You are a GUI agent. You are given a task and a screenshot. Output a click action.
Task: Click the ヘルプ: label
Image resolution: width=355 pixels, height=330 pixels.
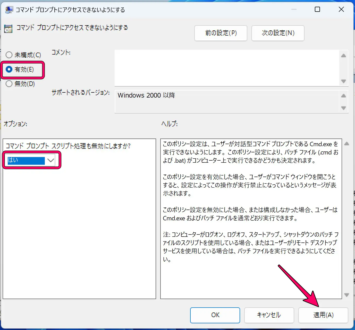point(170,124)
